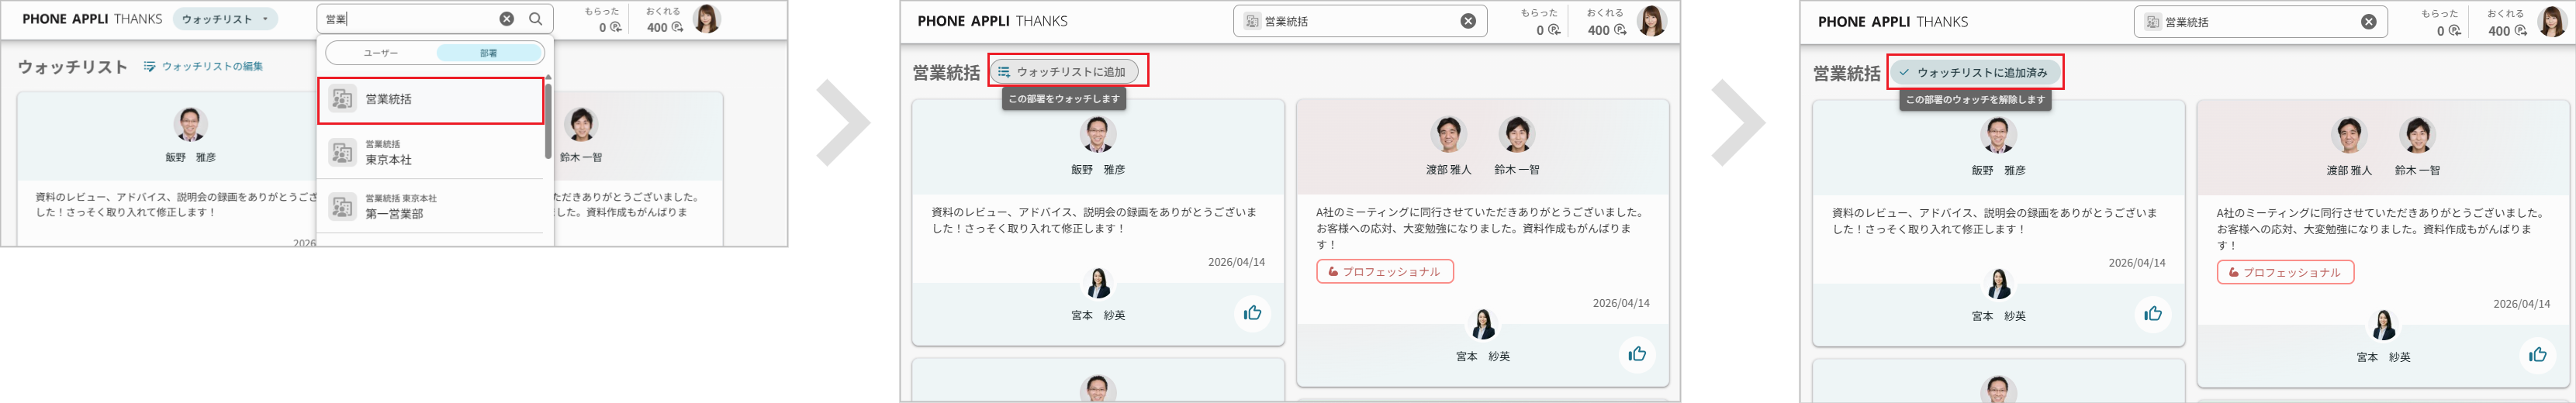
Task: Click 渡部 雅人 avatar in right screenshot
Action: (2349, 135)
